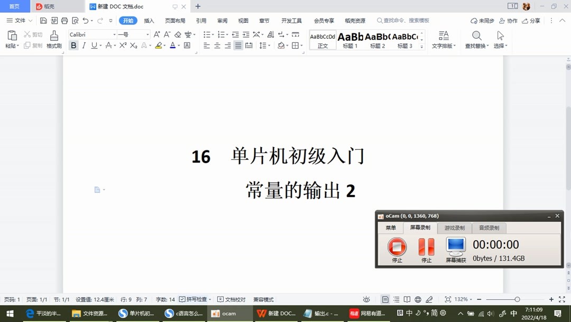
Task: Apply italic formatting in the toolbar
Action: (x=84, y=45)
